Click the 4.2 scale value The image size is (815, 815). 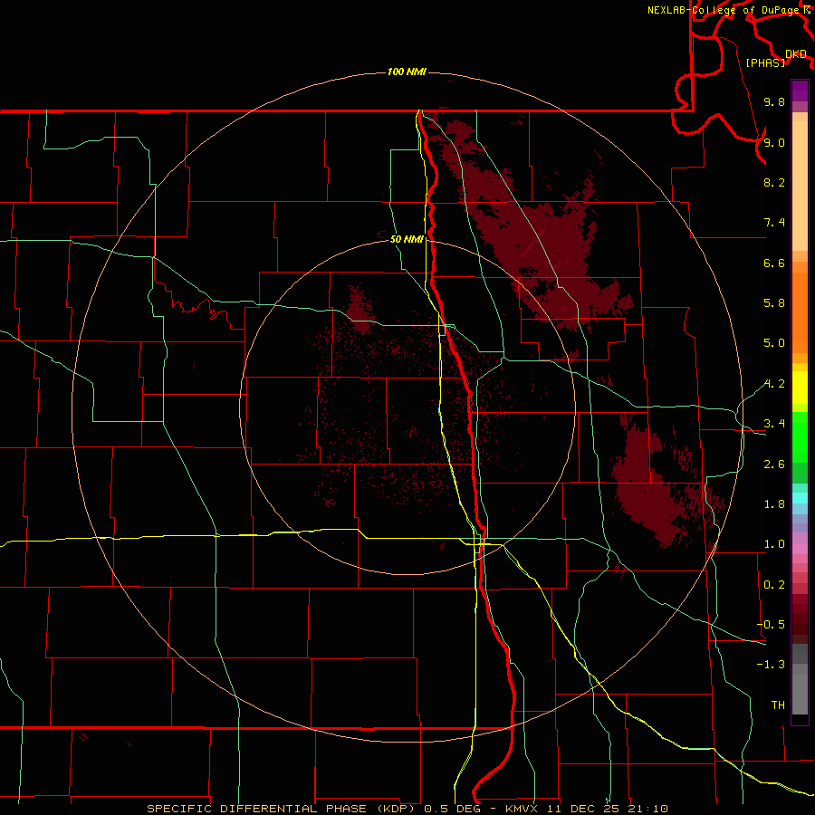[x=774, y=384]
